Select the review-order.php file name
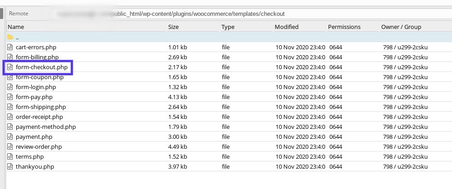 pyautogui.click(x=38, y=146)
